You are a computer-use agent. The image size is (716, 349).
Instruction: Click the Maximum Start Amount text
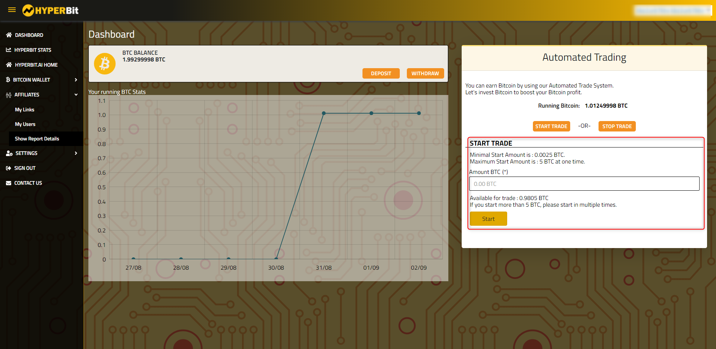tap(527, 162)
